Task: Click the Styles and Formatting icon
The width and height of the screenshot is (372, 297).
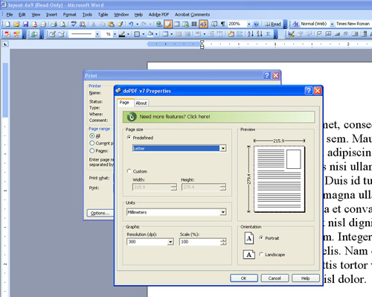Action: tap(295, 24)
